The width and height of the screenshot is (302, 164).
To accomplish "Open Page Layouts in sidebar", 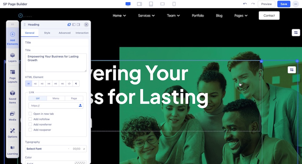I will tap(12, 76).
